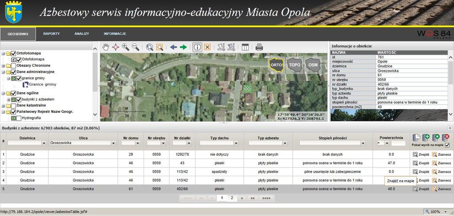The image size is (454, 216).
Task: Hide the budynki z azbestem layer
Action: coord(19,100)
